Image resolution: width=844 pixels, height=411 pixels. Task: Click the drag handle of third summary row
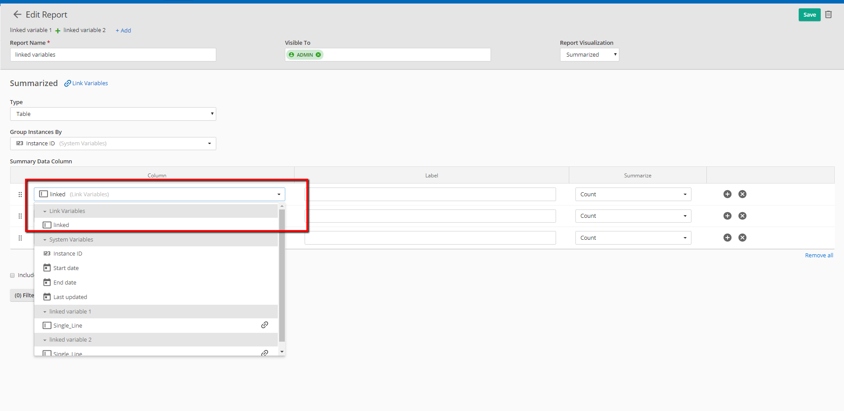[x=20, y=238]
